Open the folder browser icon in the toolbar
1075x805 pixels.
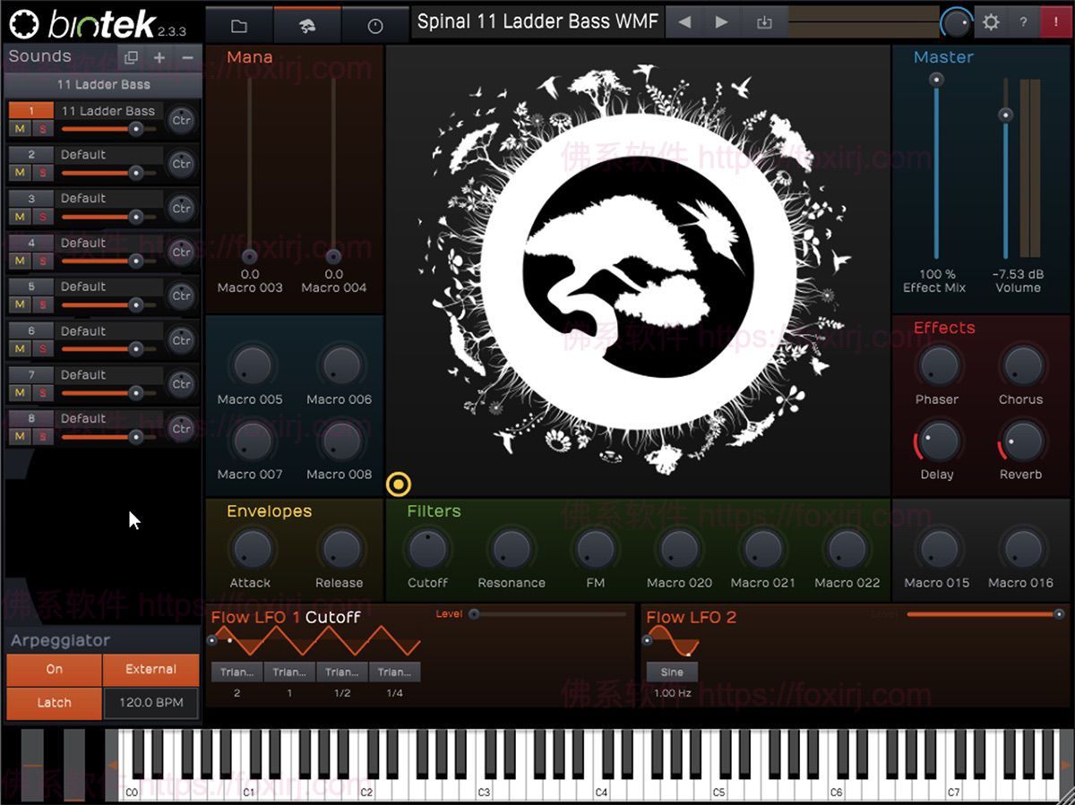tap(237, 21)
